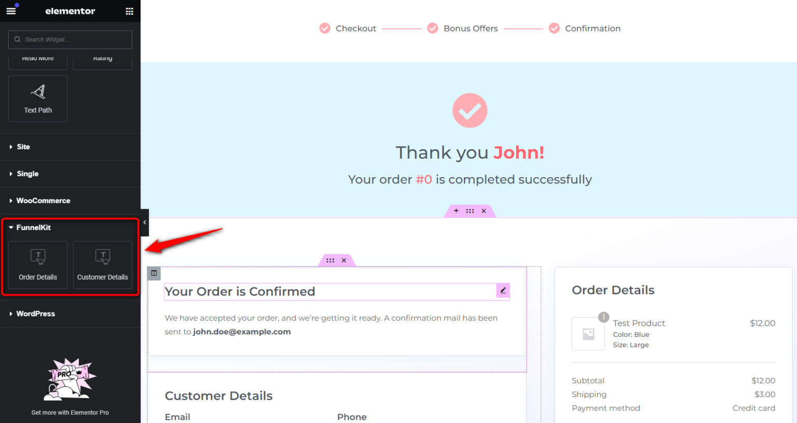This screenshot has height=423, width=797.
Task: Click the heading widget drag handle dots
Action: point(331,260)
